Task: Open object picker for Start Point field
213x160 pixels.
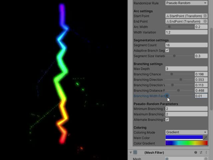Action: click(x=205, y=16)
